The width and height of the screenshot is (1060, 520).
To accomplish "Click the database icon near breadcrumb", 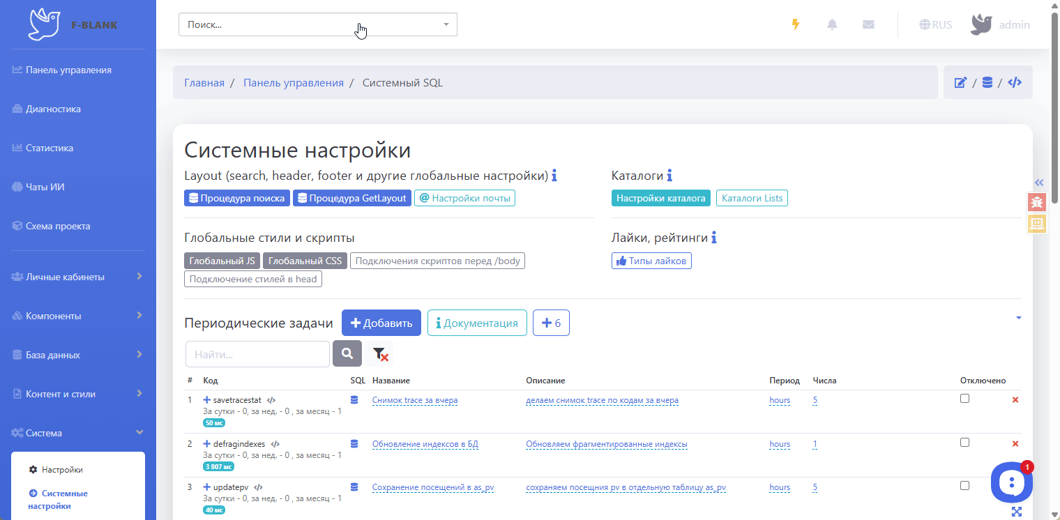I will pos(987,83).
